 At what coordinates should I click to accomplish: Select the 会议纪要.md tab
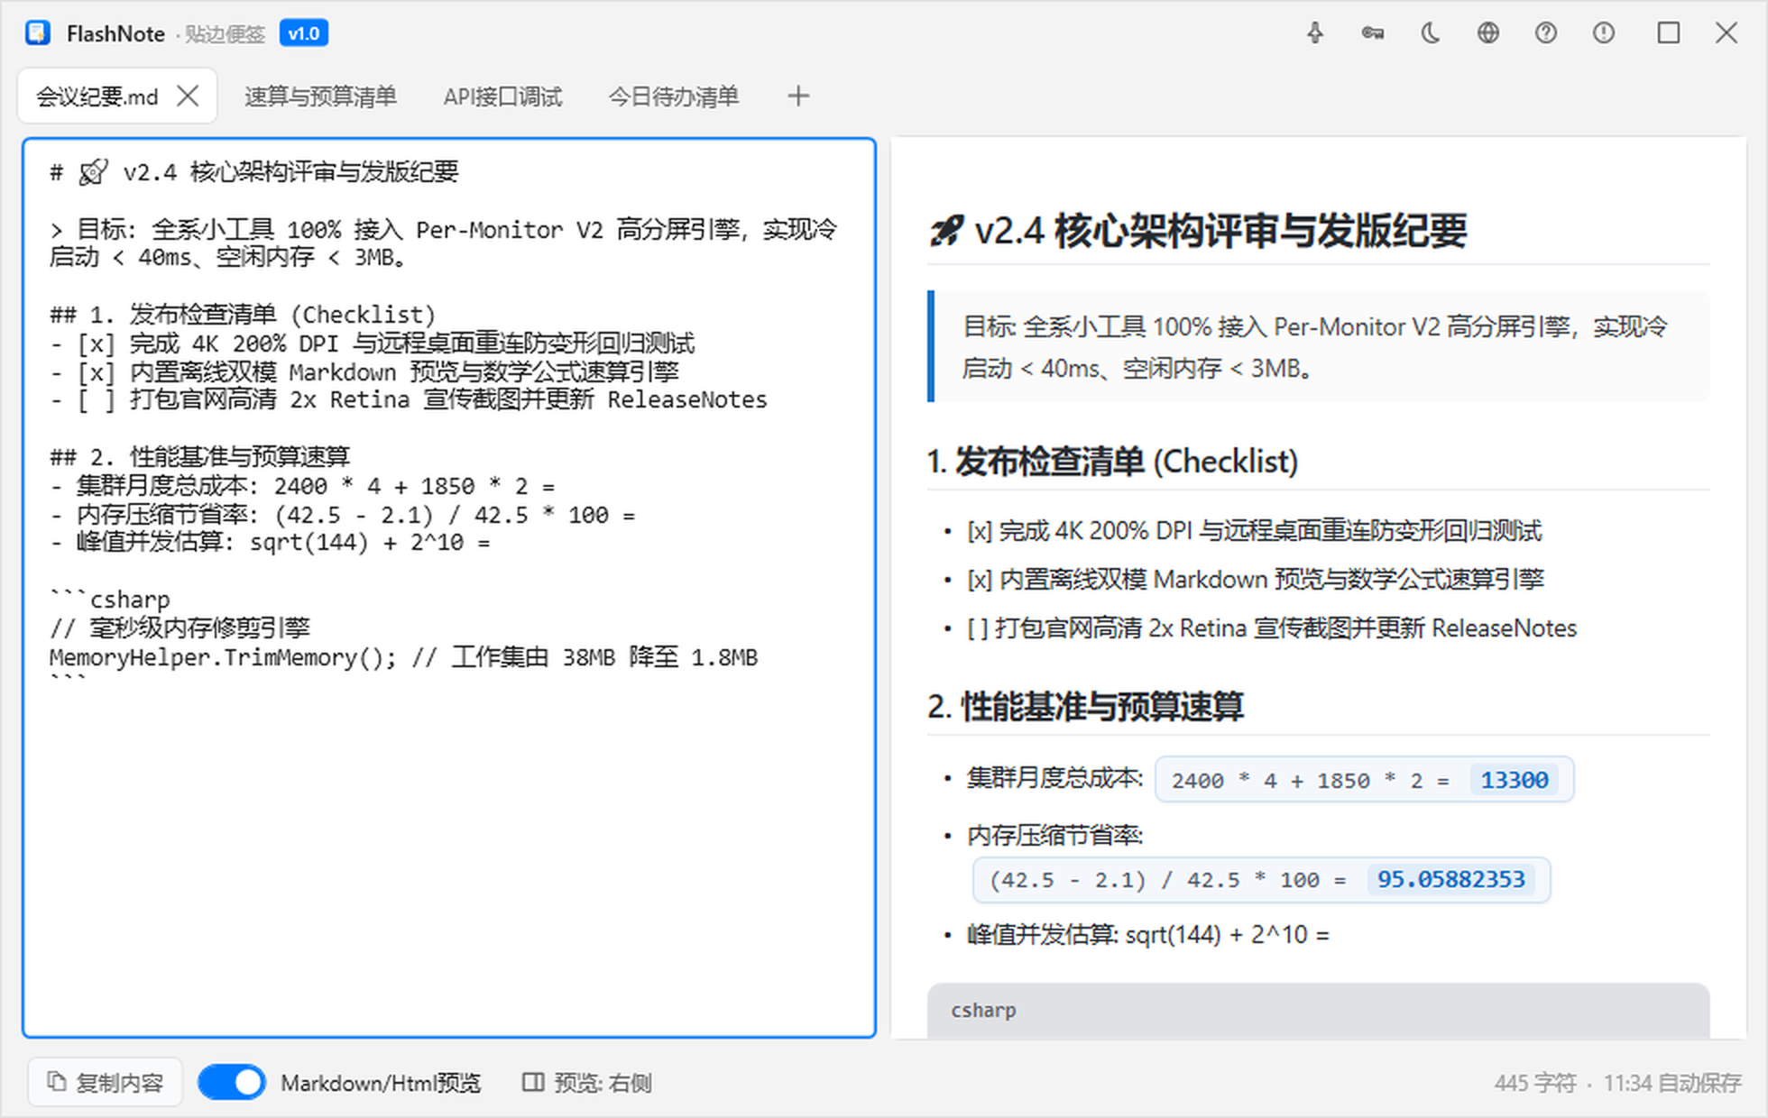tap(97, 96)
